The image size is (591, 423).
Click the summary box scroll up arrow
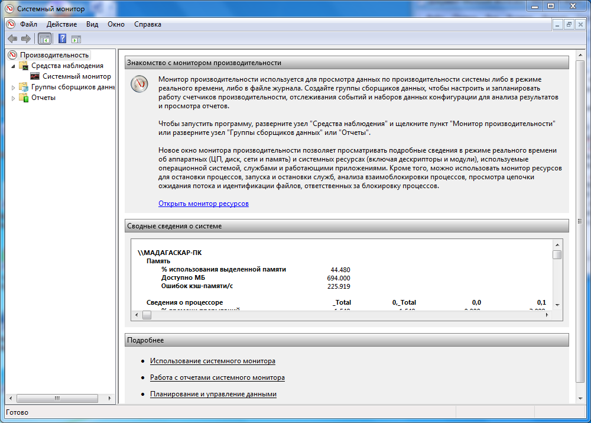[557, 245]
